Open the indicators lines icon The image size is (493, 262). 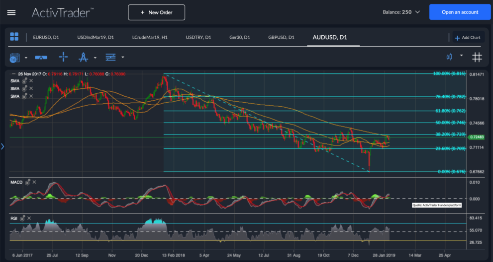[110, 57]
